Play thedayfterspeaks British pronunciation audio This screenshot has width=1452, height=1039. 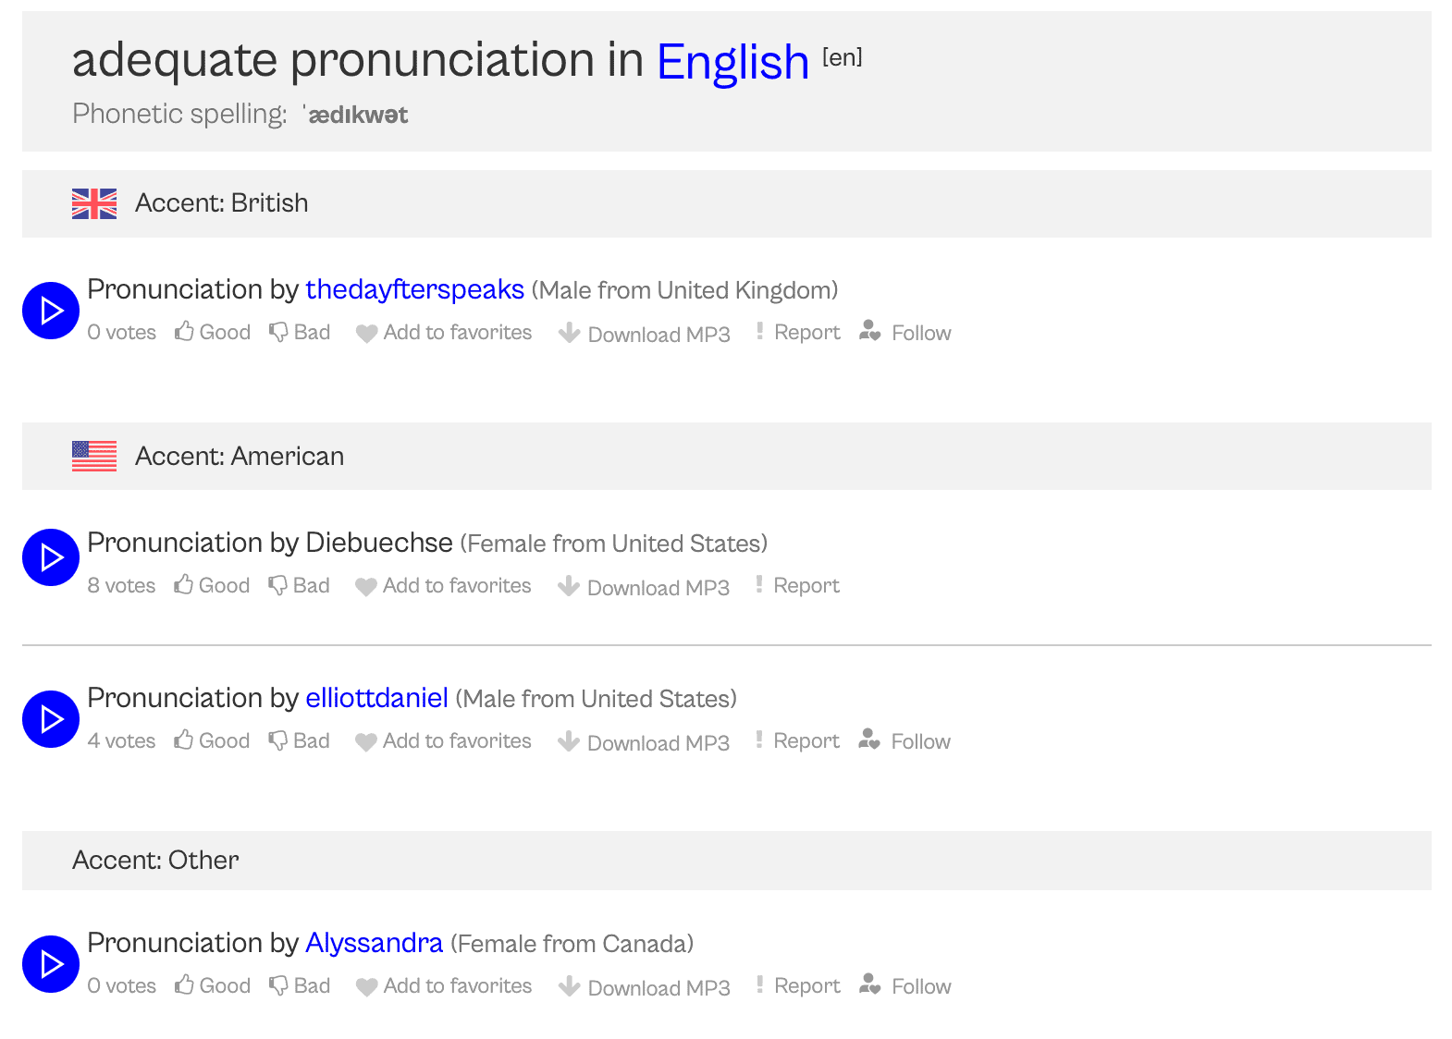[51, 311]
